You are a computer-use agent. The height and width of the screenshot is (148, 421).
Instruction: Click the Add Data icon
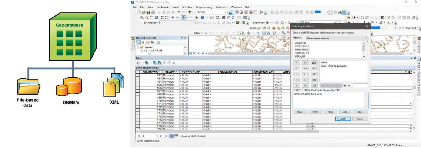[x=190, y=12]
